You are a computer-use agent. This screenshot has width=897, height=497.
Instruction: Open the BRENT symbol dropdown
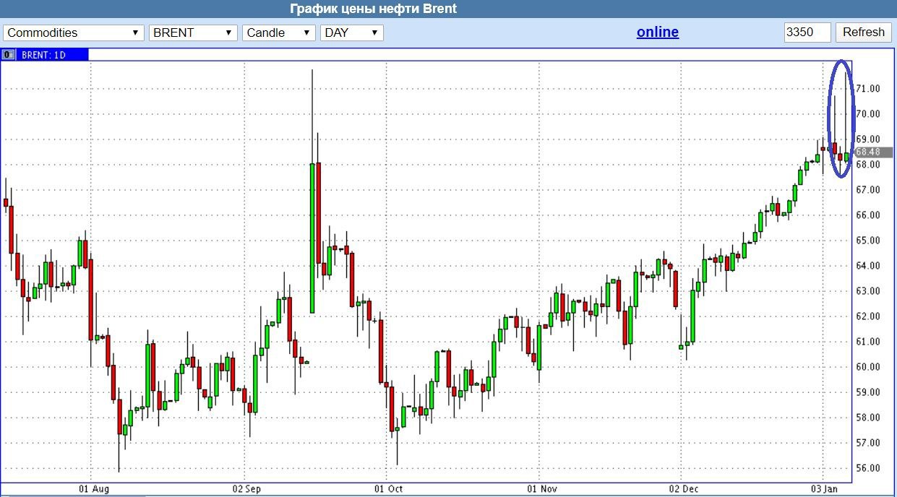point(193,33)
